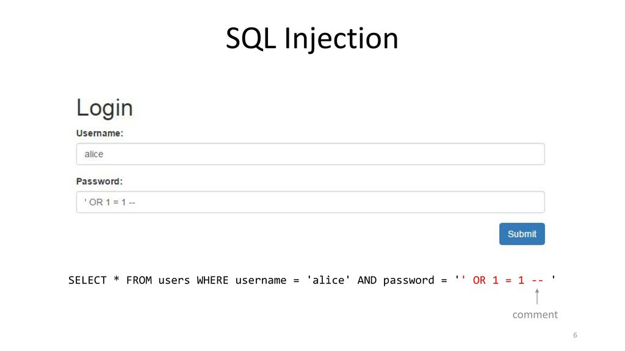Select the SQL Injection slide title
The height and width of the screenshot is (351, 625).
(x=312, y=38)
